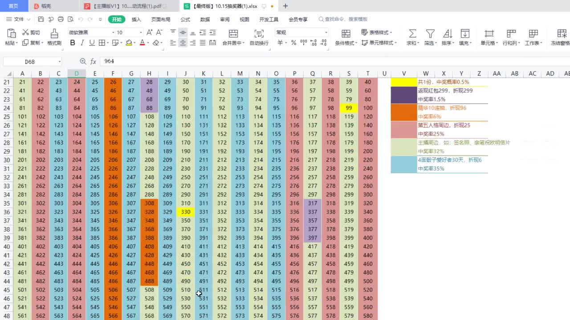Click the Merge and Center (合并居中) icon
570x320 pixels.
click(x=233, y=34)
